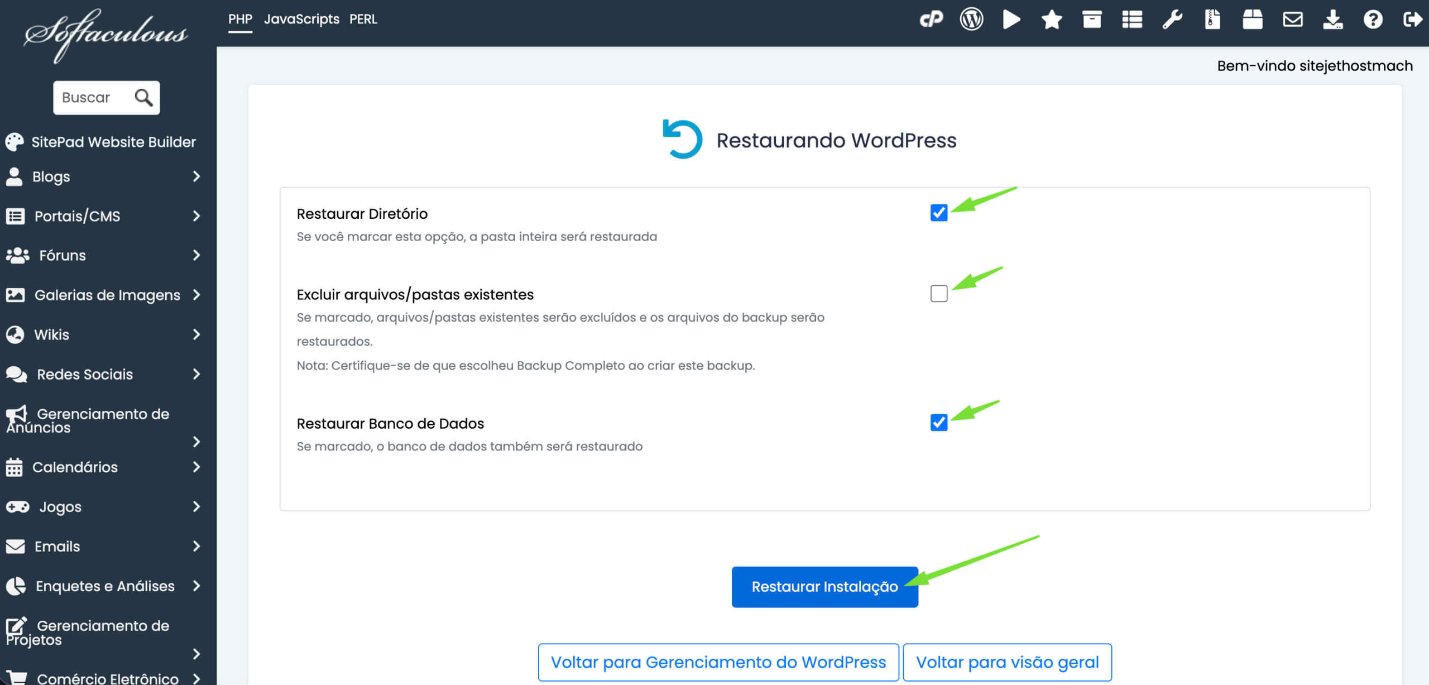
Task: Expand the Blogs category chevron
Action: pos(196,176)
